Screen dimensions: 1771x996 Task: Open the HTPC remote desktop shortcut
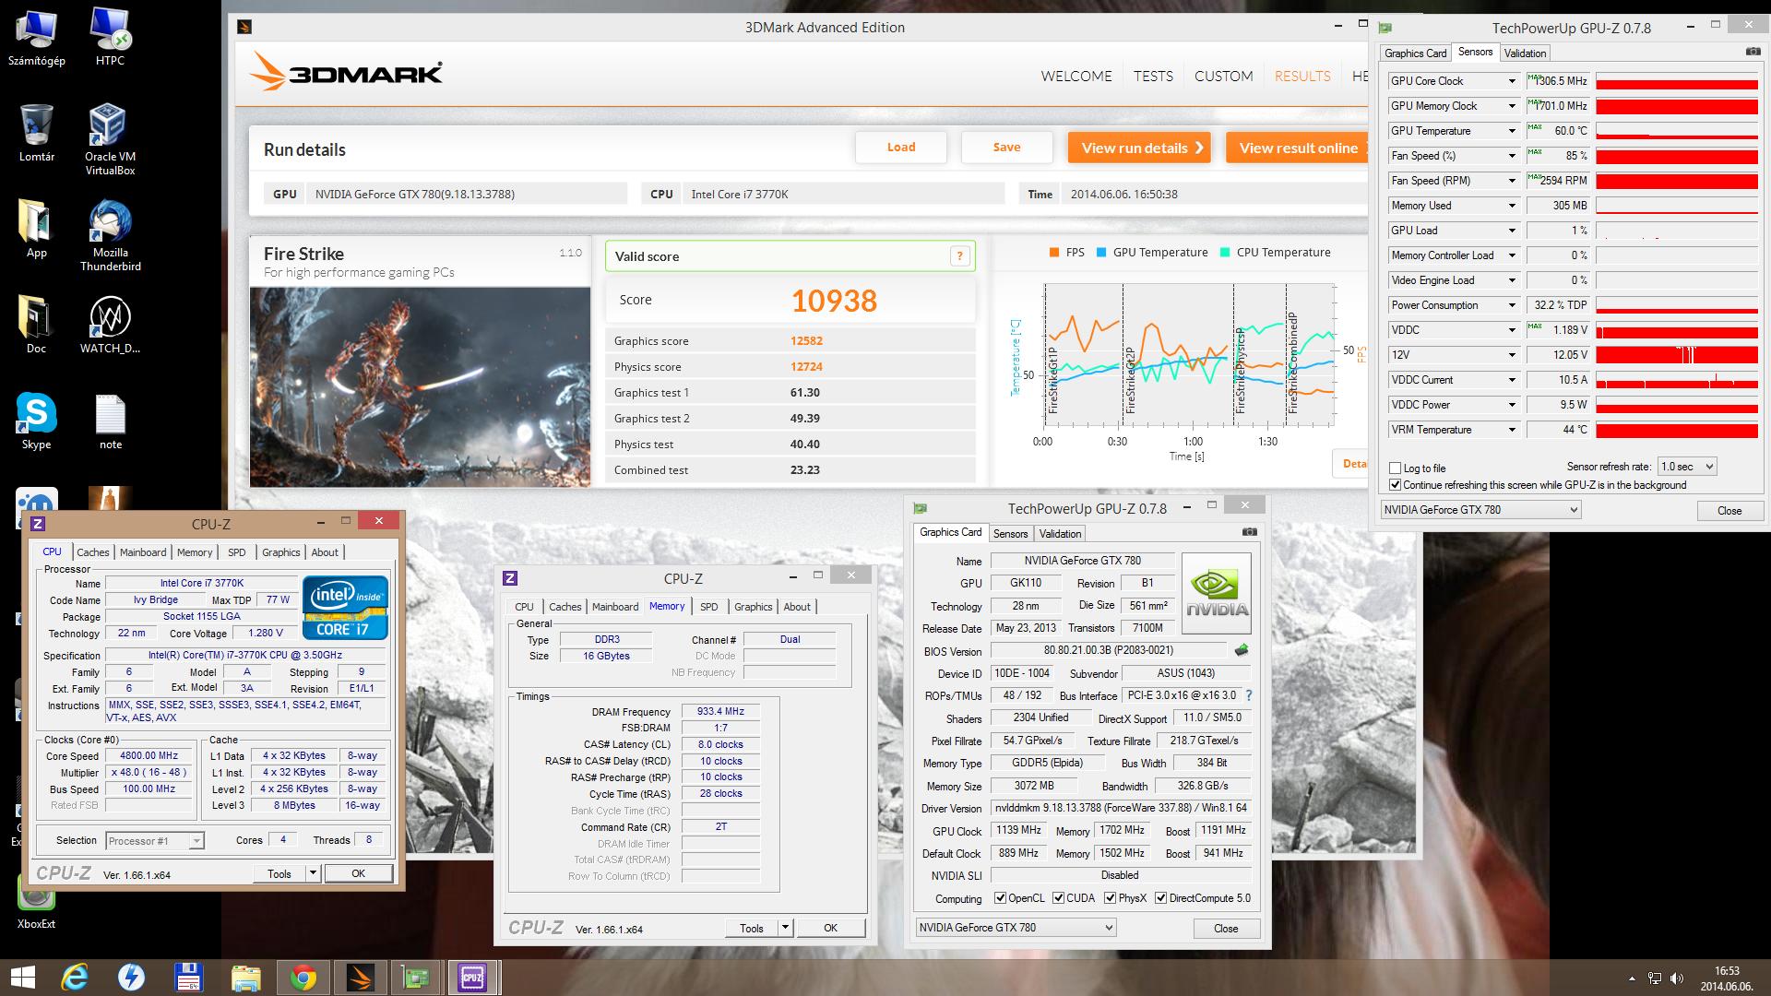pos(110,37)
